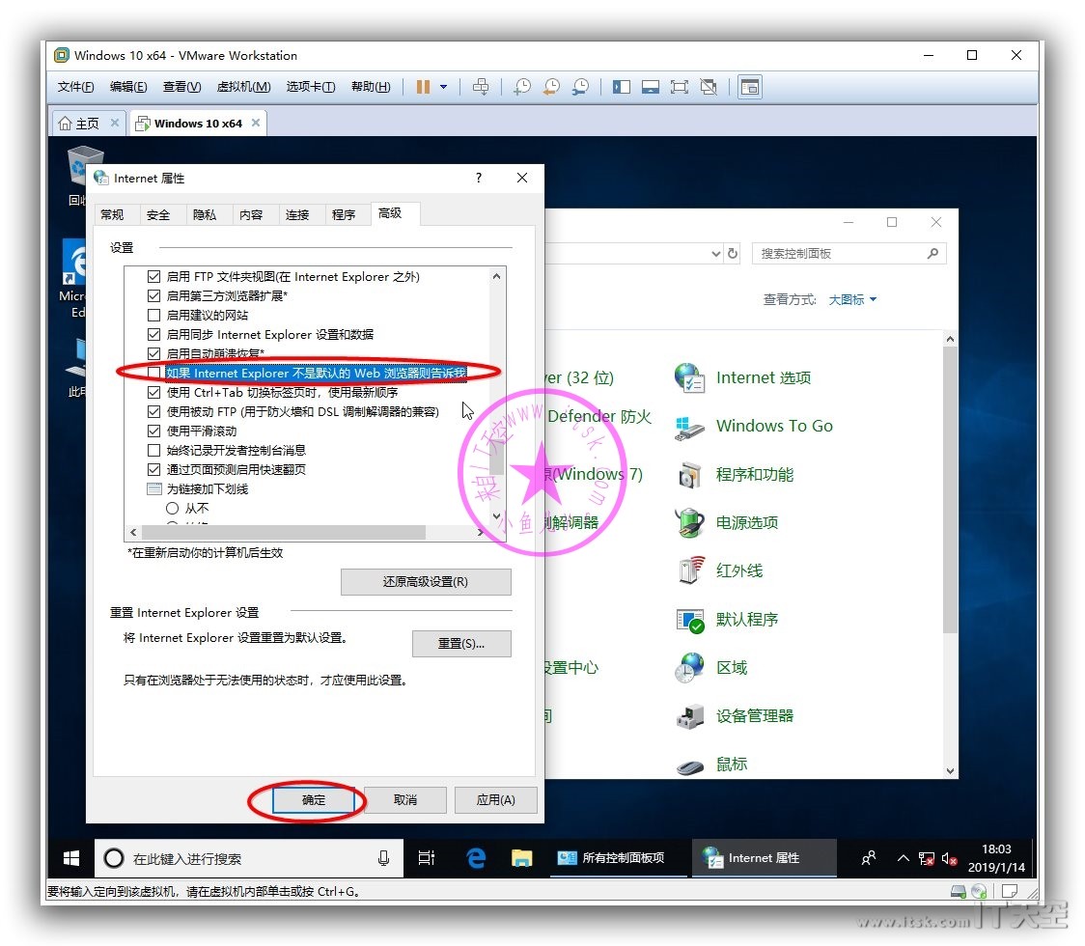Click the 重置(S)... button

tap(461, 644)
